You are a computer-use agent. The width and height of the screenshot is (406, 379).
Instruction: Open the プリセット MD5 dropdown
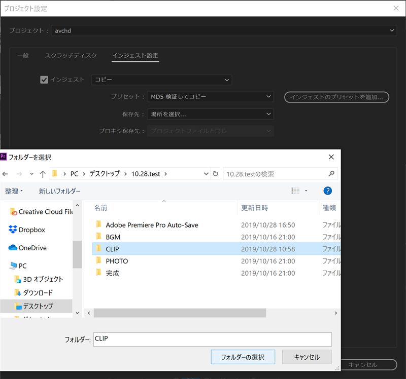click(x=211, y=97)
